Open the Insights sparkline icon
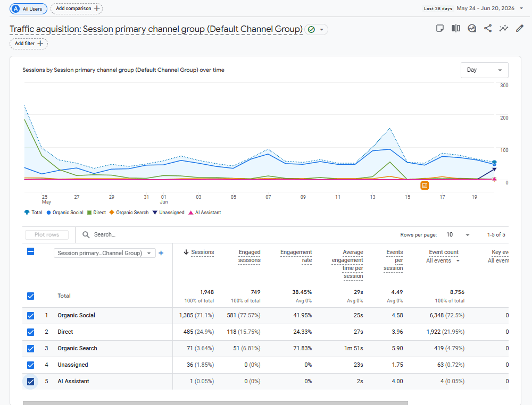Screen dimensions: 532x405 coord(503,28)
